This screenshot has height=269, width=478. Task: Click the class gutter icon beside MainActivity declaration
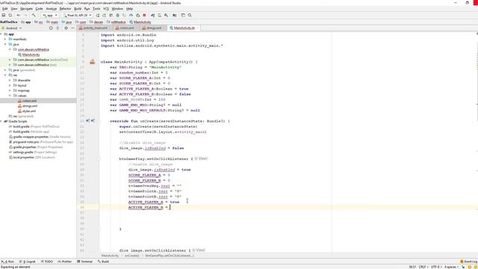[x=93, y=62]
